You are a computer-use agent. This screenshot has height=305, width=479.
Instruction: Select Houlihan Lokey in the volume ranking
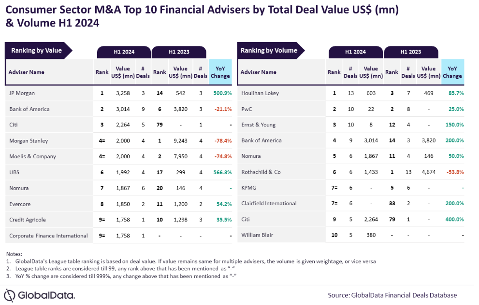[x=260, y=93]
